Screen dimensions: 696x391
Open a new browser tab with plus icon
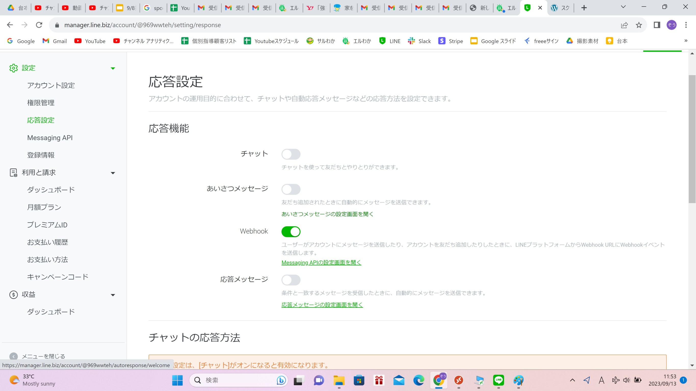coord(584,8)
